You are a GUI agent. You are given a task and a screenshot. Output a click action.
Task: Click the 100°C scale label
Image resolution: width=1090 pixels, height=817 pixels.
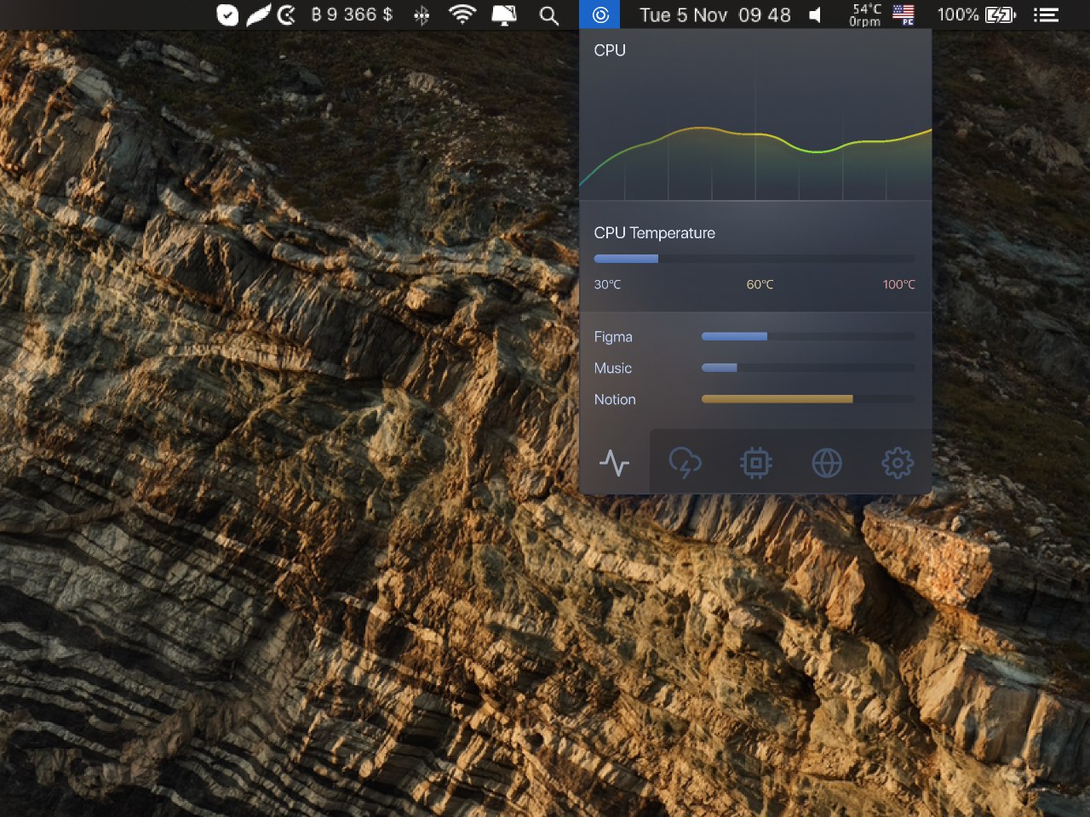click(899, 284)
